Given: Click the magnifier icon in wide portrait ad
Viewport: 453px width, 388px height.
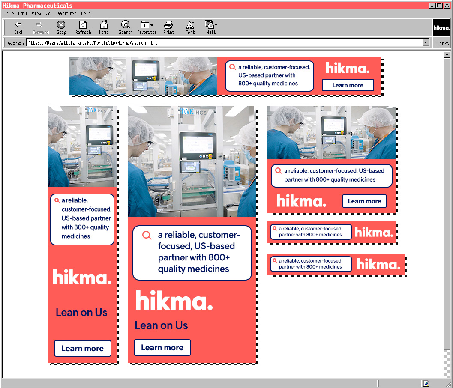Looking at the screenshot, I should tap(147, 235).
